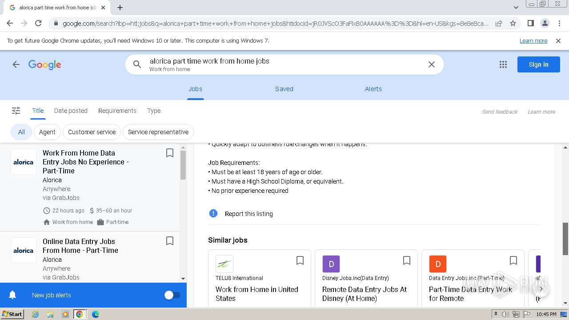The width and height of the screenshot is (569, 320).
Task: Open File Explorer from taskbar
Action: pyautogui.click(x=50, y=314)
